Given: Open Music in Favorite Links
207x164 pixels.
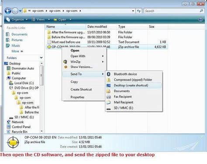Looking at the screenshot, I should click(13, 45).
